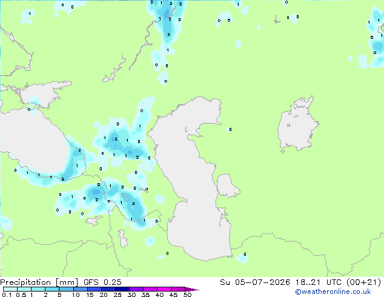Click the '35' legend scale label
The width and height of the screenshot is (384, 297).
click(x=145, y=295)
